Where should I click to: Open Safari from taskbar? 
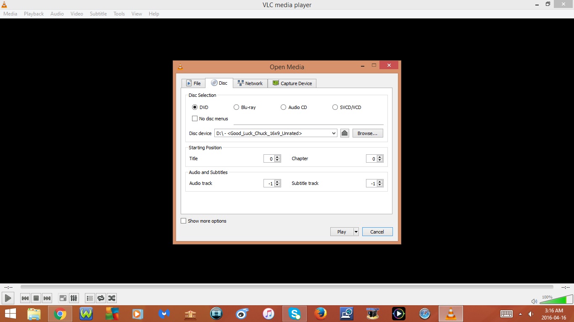click(425, 314)
